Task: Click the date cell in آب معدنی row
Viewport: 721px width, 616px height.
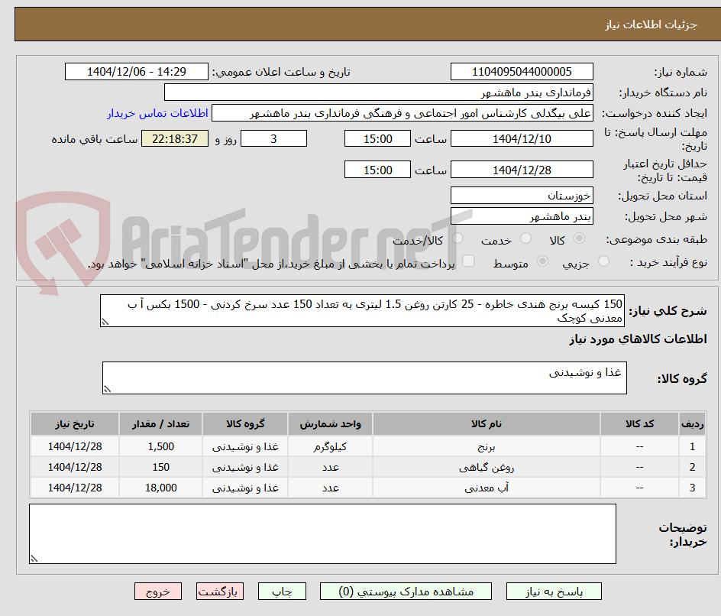Action: (75, 488)
